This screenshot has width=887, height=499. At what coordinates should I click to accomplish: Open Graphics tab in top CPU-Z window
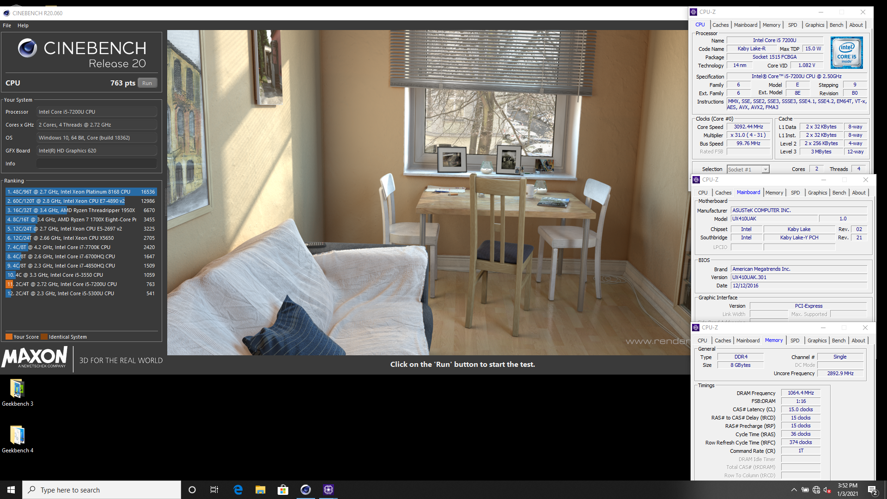pyautogui.click(x=814, y=25)
